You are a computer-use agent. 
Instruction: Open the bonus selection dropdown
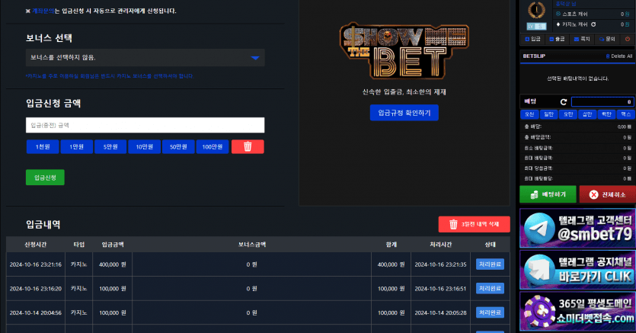tap(145, 57)
